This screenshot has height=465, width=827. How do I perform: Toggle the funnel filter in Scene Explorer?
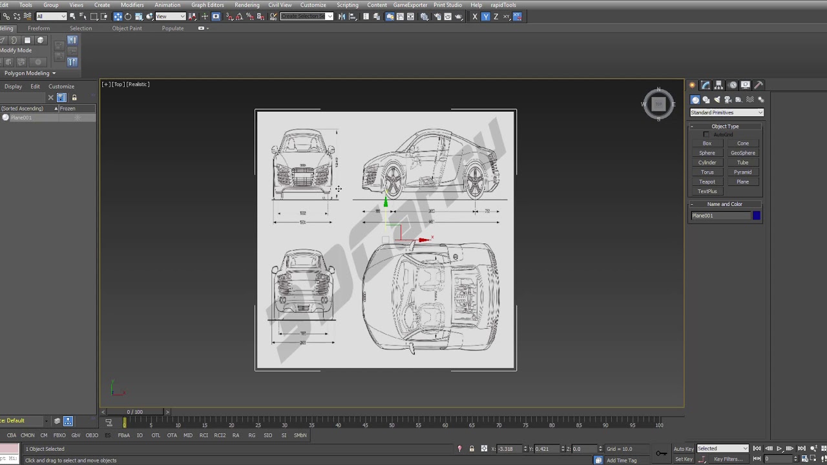[61, 98]
